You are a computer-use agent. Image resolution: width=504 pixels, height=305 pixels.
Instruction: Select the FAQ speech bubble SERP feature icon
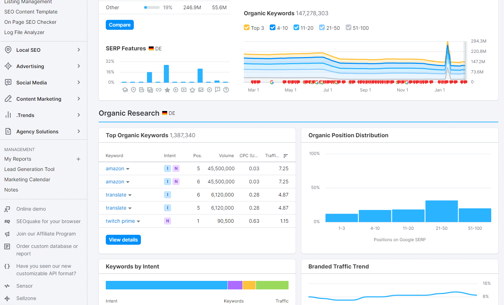[218, 90]
